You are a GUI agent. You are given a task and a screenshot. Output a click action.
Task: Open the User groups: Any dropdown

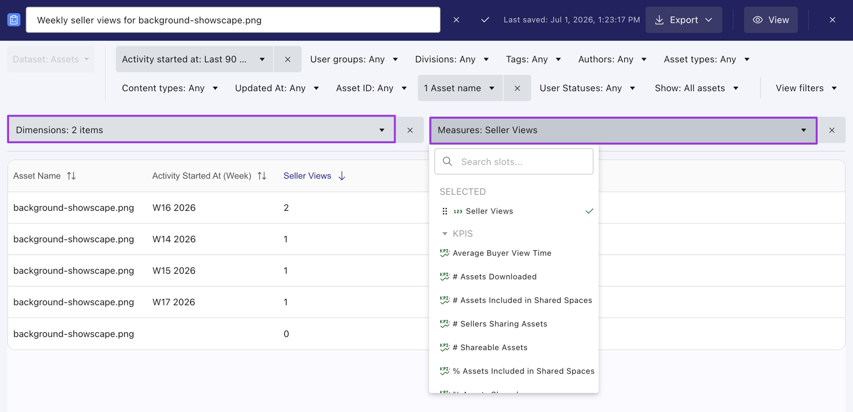(354, 59)
